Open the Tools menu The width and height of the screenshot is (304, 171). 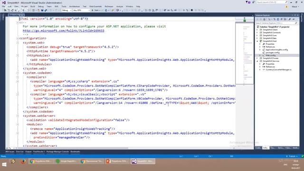point(64,6)
